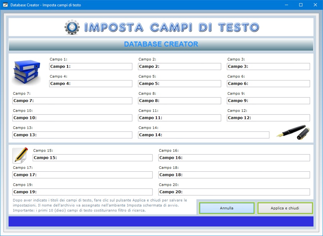The width and height of the screenshot is (323, 236).
Task: Click Applica e chiudi to save settings
Action: point(285,208)
